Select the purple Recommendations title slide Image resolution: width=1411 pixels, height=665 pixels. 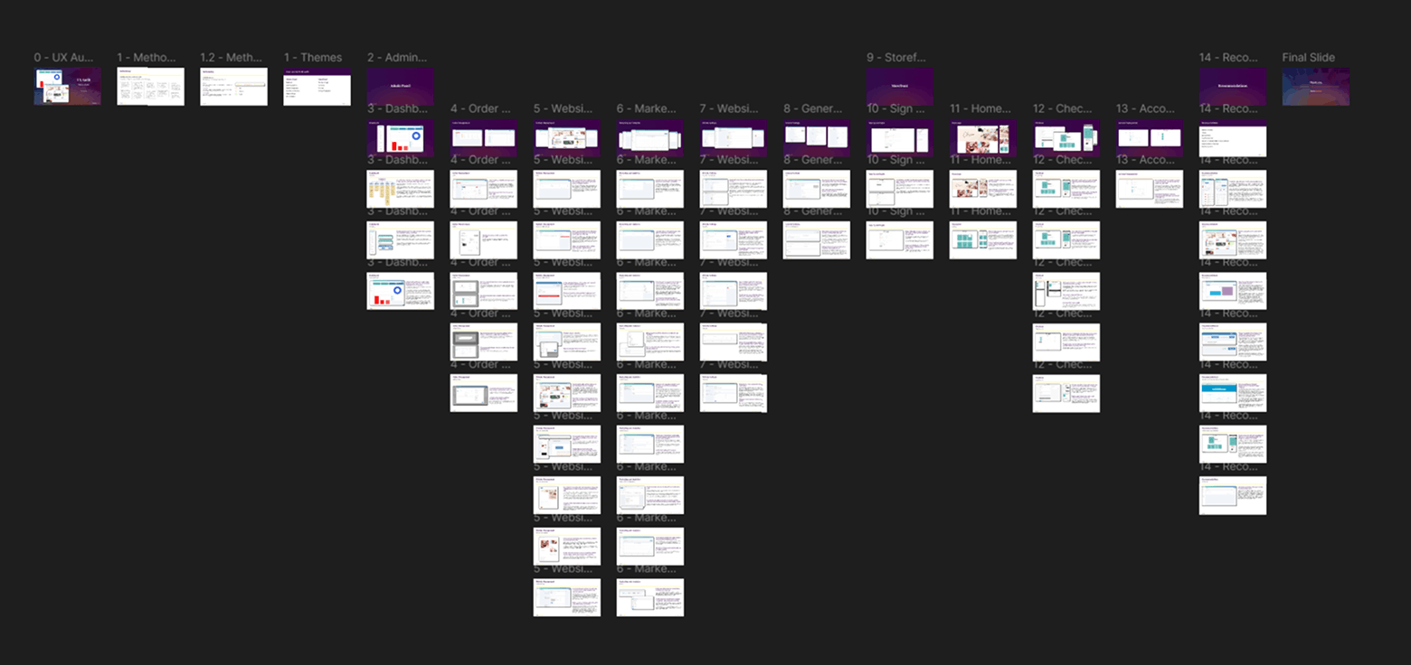(x=1232, y=86)
